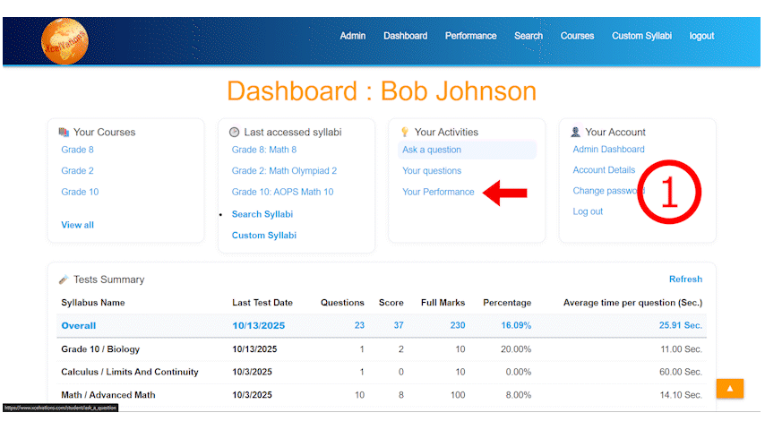765x430 pixels.
Task: Click the Overall date 10/13/2025
Action: (259, 325)
